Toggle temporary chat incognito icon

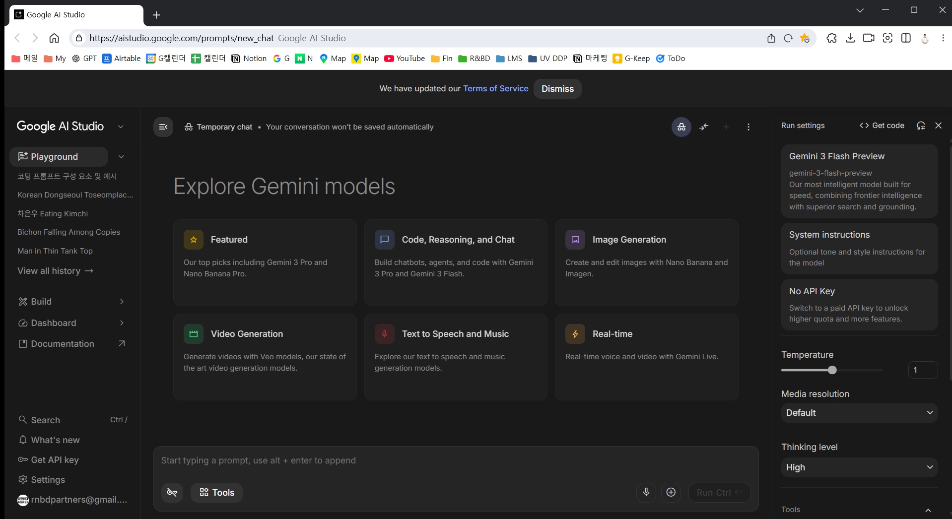(681, 127)
